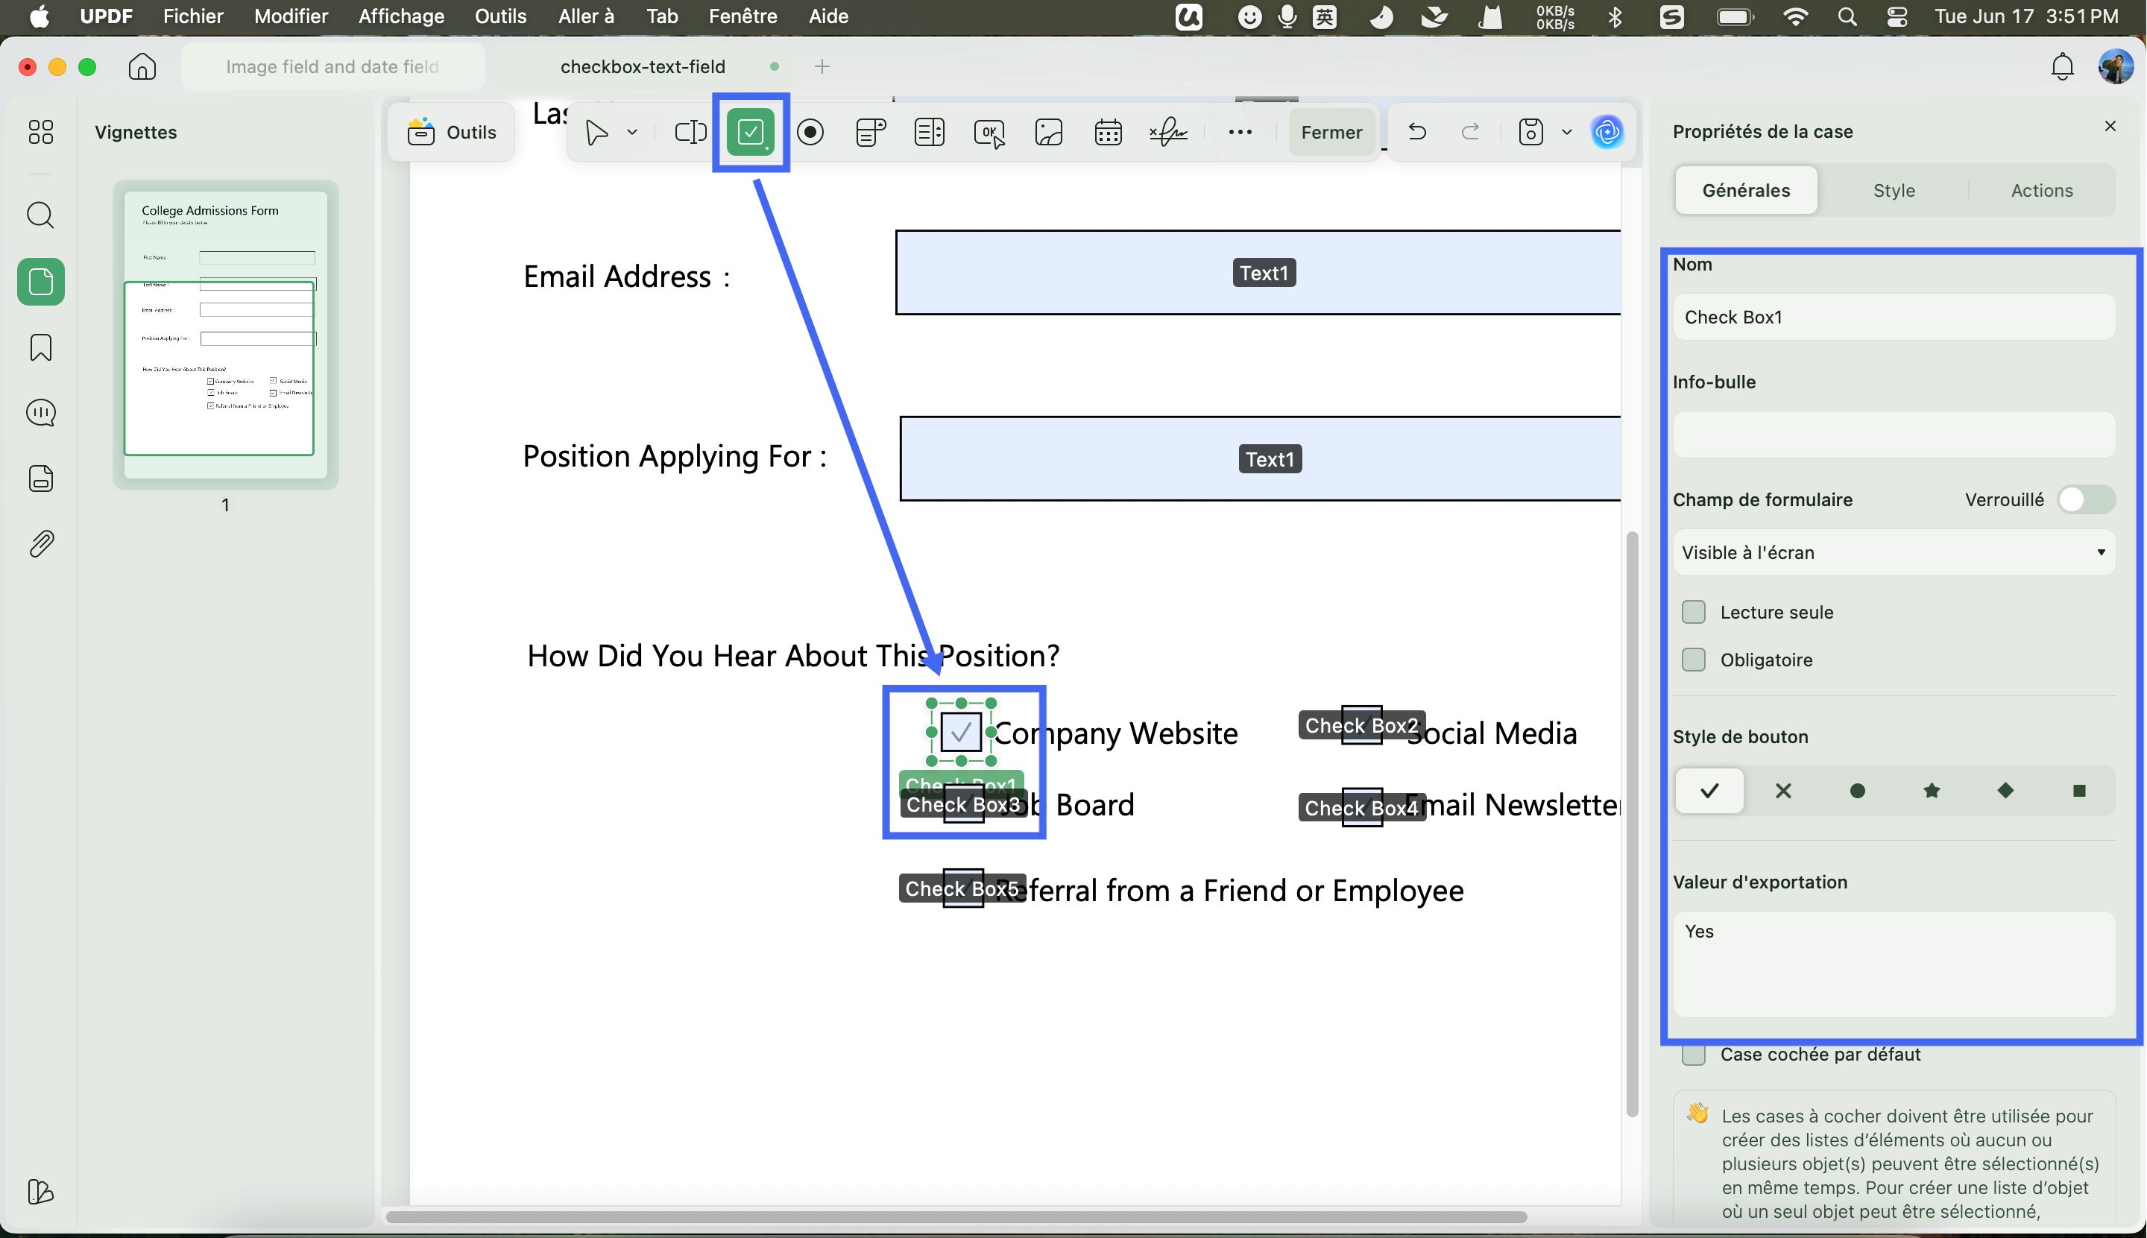
Task: Select the image field tool
Action: coord(1048,132)
